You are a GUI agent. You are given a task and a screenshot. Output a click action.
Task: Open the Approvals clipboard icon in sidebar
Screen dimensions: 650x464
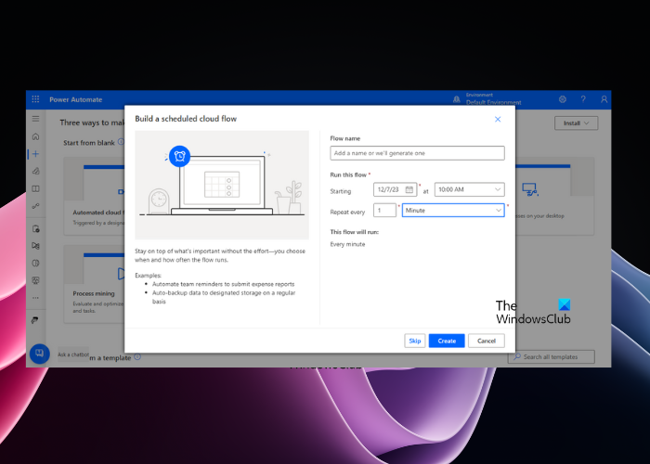tap(35, 228)
